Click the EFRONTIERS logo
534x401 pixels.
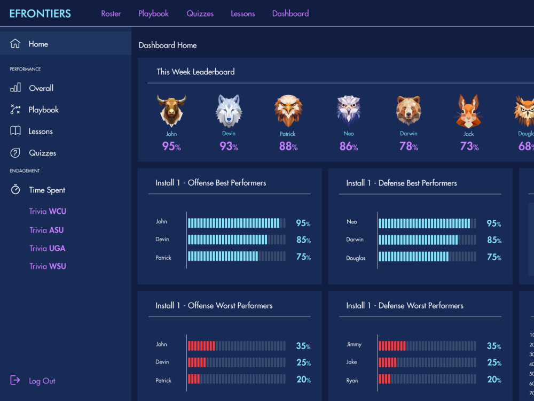(40, 14)
